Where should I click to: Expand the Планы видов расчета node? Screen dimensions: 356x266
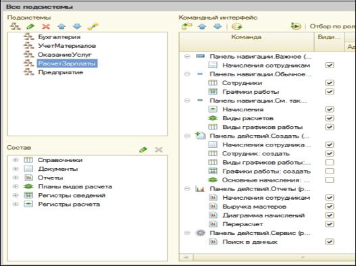point(16,186)
